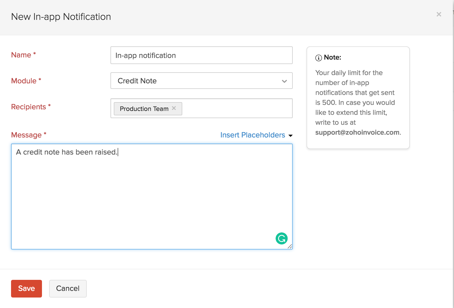The image size is (454, 308).
Task: Click the info icon beside Note
Action: coord(318,58)
